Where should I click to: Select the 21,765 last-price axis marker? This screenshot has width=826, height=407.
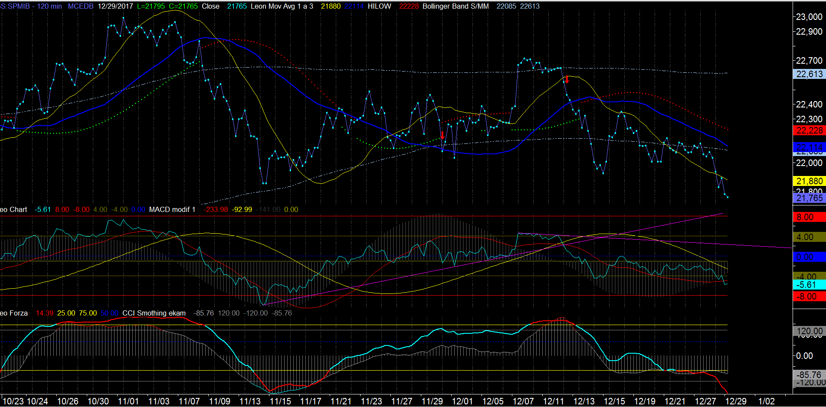point(809,198)
